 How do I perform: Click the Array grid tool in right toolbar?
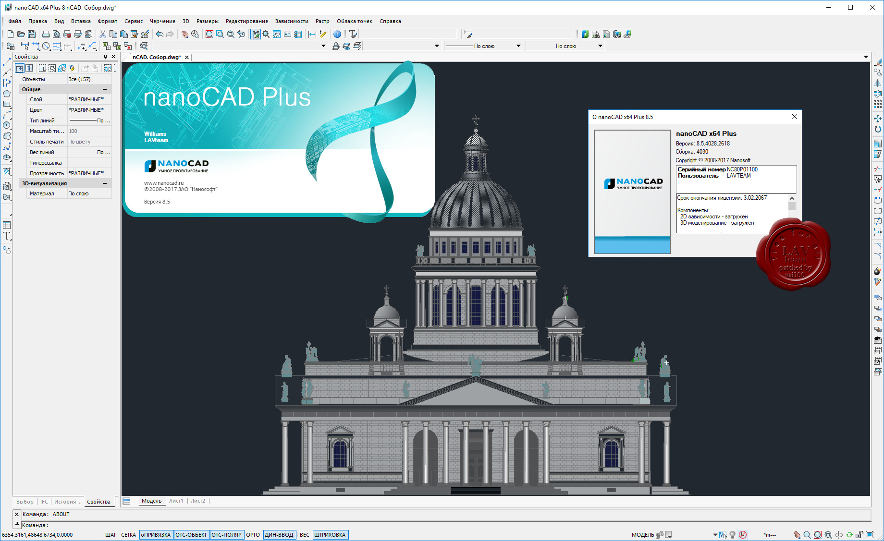tap(878, 104)
